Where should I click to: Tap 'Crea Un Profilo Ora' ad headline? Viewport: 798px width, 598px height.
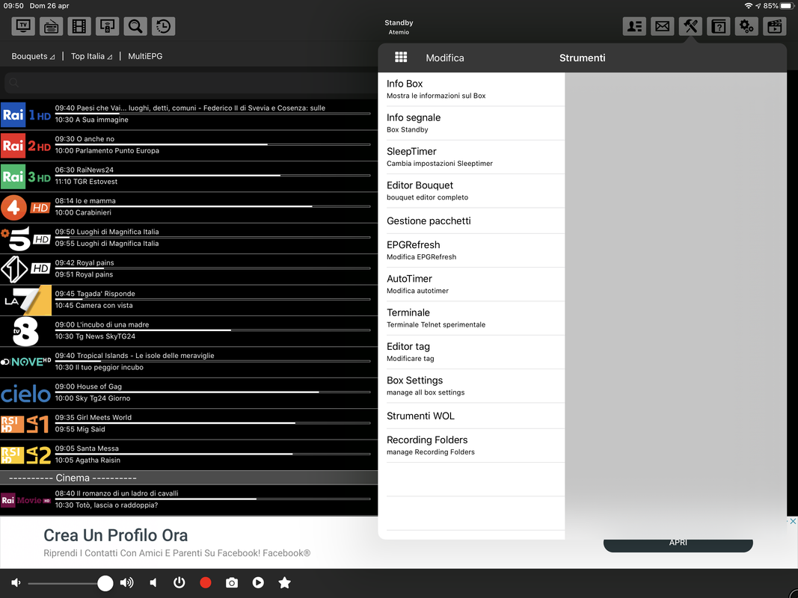115,535
